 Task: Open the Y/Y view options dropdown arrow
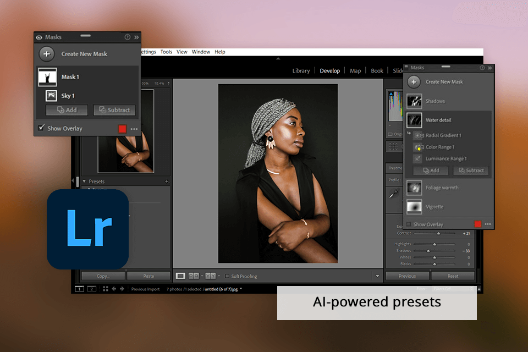tap(219, 276)
